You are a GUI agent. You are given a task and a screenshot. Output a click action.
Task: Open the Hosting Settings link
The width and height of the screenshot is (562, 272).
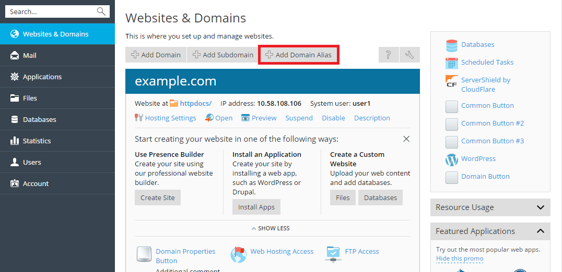[170, 118]
